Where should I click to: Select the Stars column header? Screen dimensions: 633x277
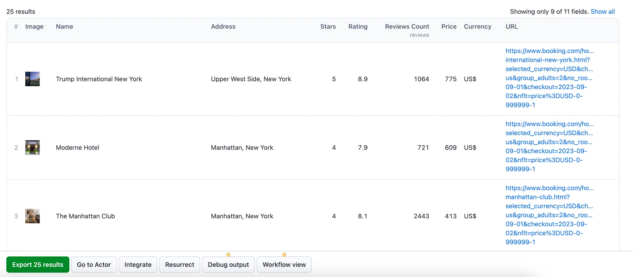[328, 27]
